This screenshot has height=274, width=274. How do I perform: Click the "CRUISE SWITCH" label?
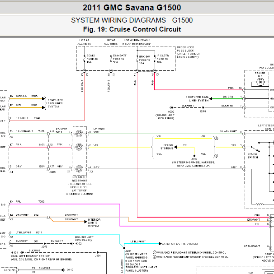pos(253,156)
